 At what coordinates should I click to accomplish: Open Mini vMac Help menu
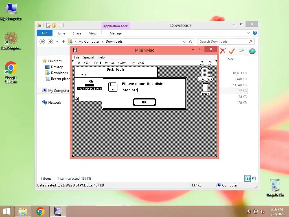(101, 57)
